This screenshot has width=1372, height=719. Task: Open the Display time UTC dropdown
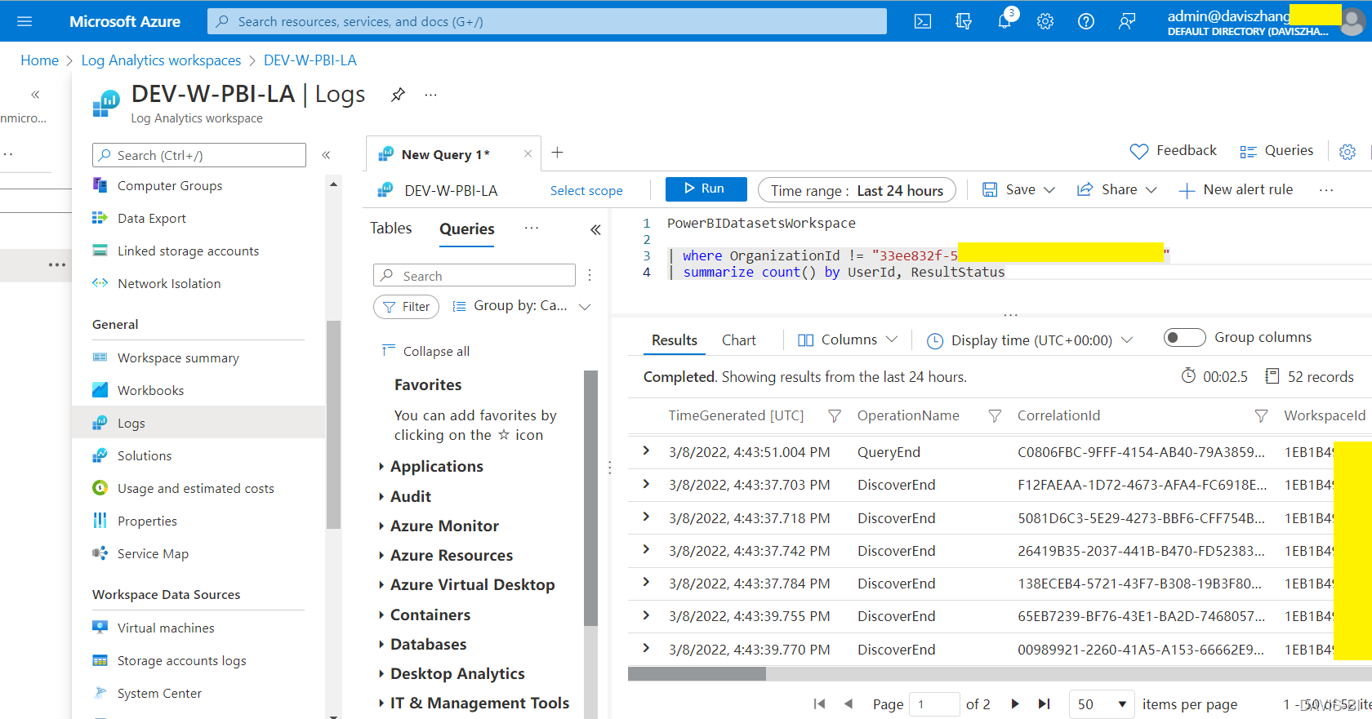click(x=1031, y=340)
